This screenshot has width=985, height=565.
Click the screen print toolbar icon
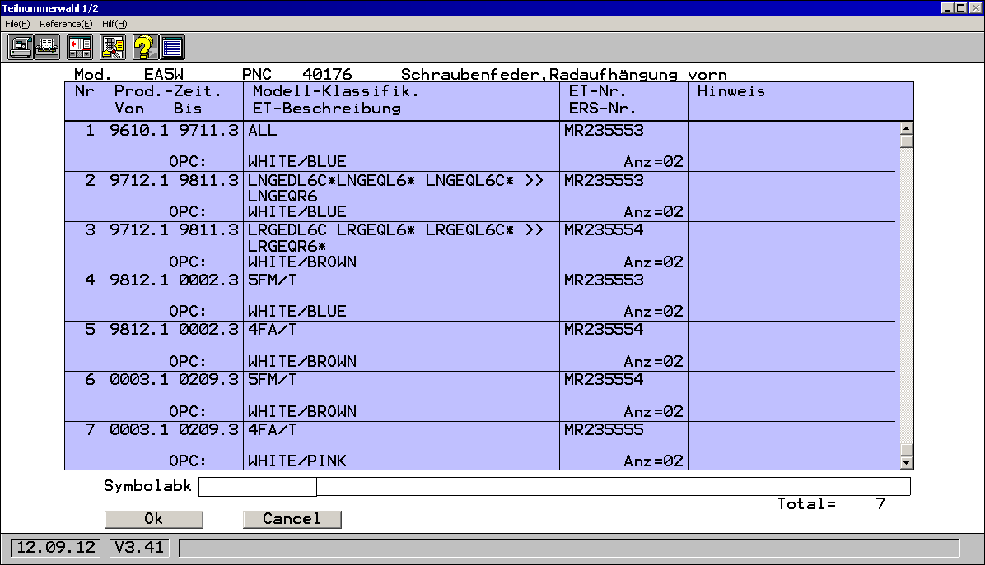pyautogui.click(x=21, y=46)
